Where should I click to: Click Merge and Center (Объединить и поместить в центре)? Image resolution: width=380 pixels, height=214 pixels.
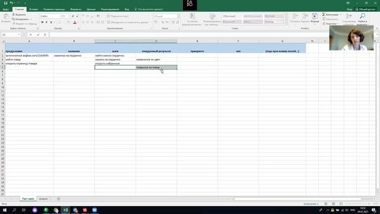tap(128, 22)
